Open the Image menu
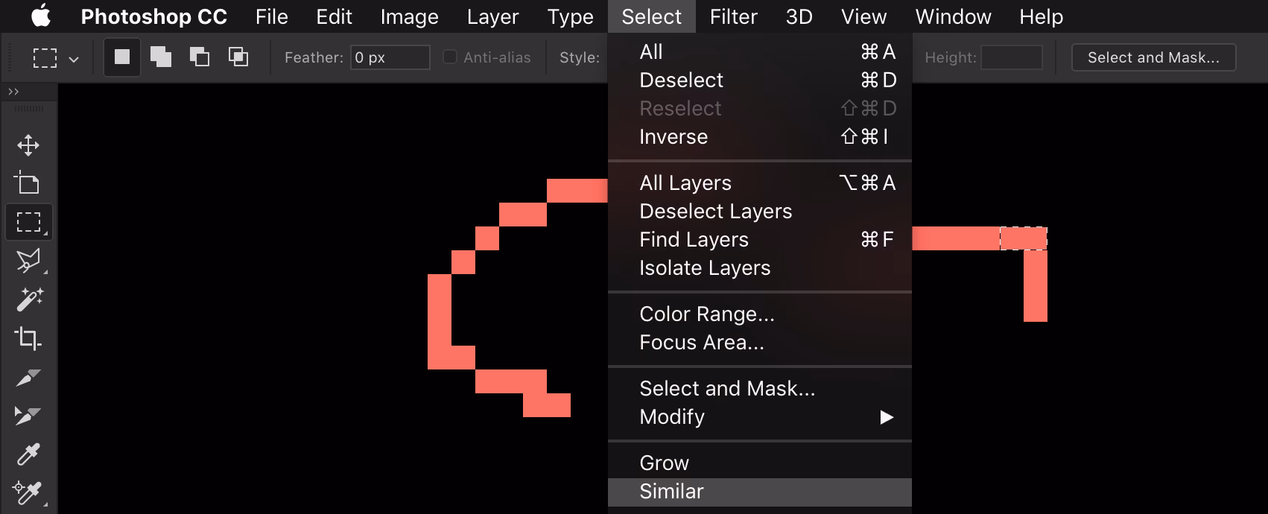The width and height of the screenshot is (1268, 514). coord(409,16)
